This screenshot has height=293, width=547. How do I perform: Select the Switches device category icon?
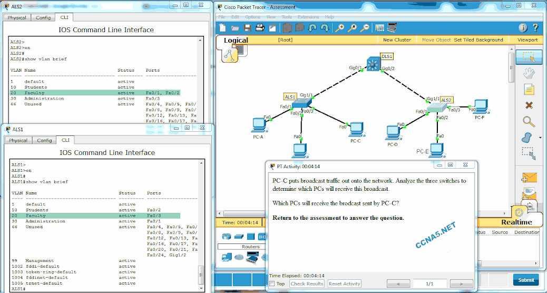pos(239,237)
